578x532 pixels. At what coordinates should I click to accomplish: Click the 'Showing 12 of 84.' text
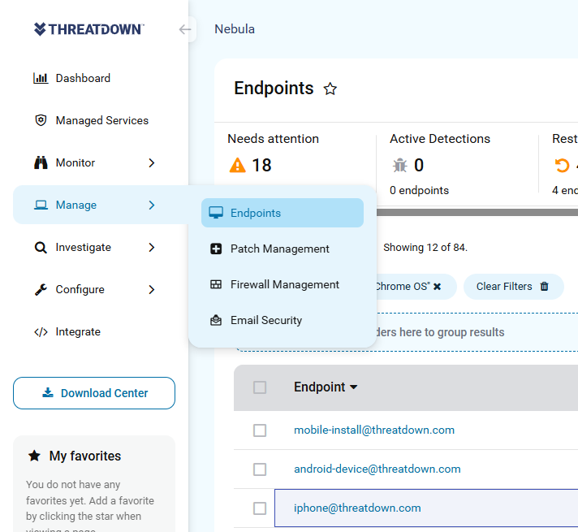click(x=425, y=247)
